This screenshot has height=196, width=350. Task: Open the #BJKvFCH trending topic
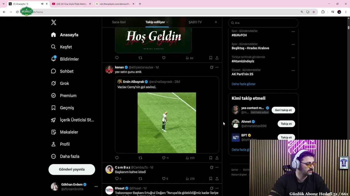[x=239, y=35]
